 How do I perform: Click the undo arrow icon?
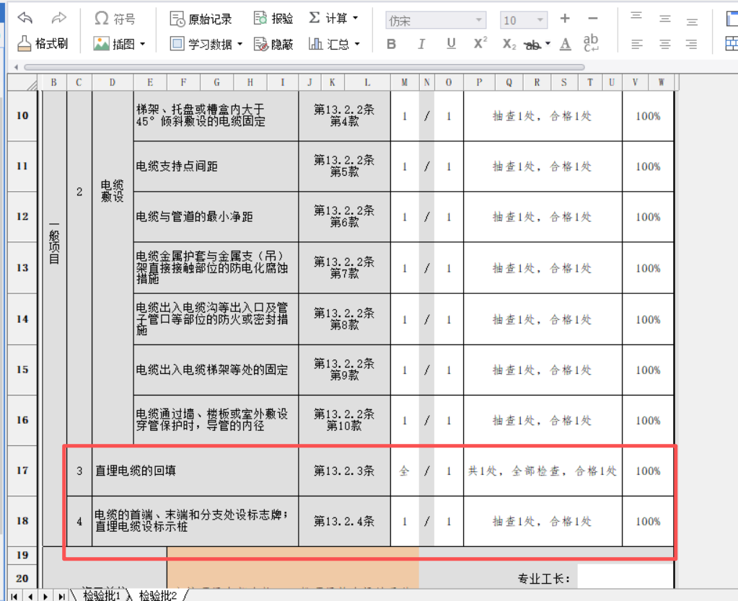(25, 18)
